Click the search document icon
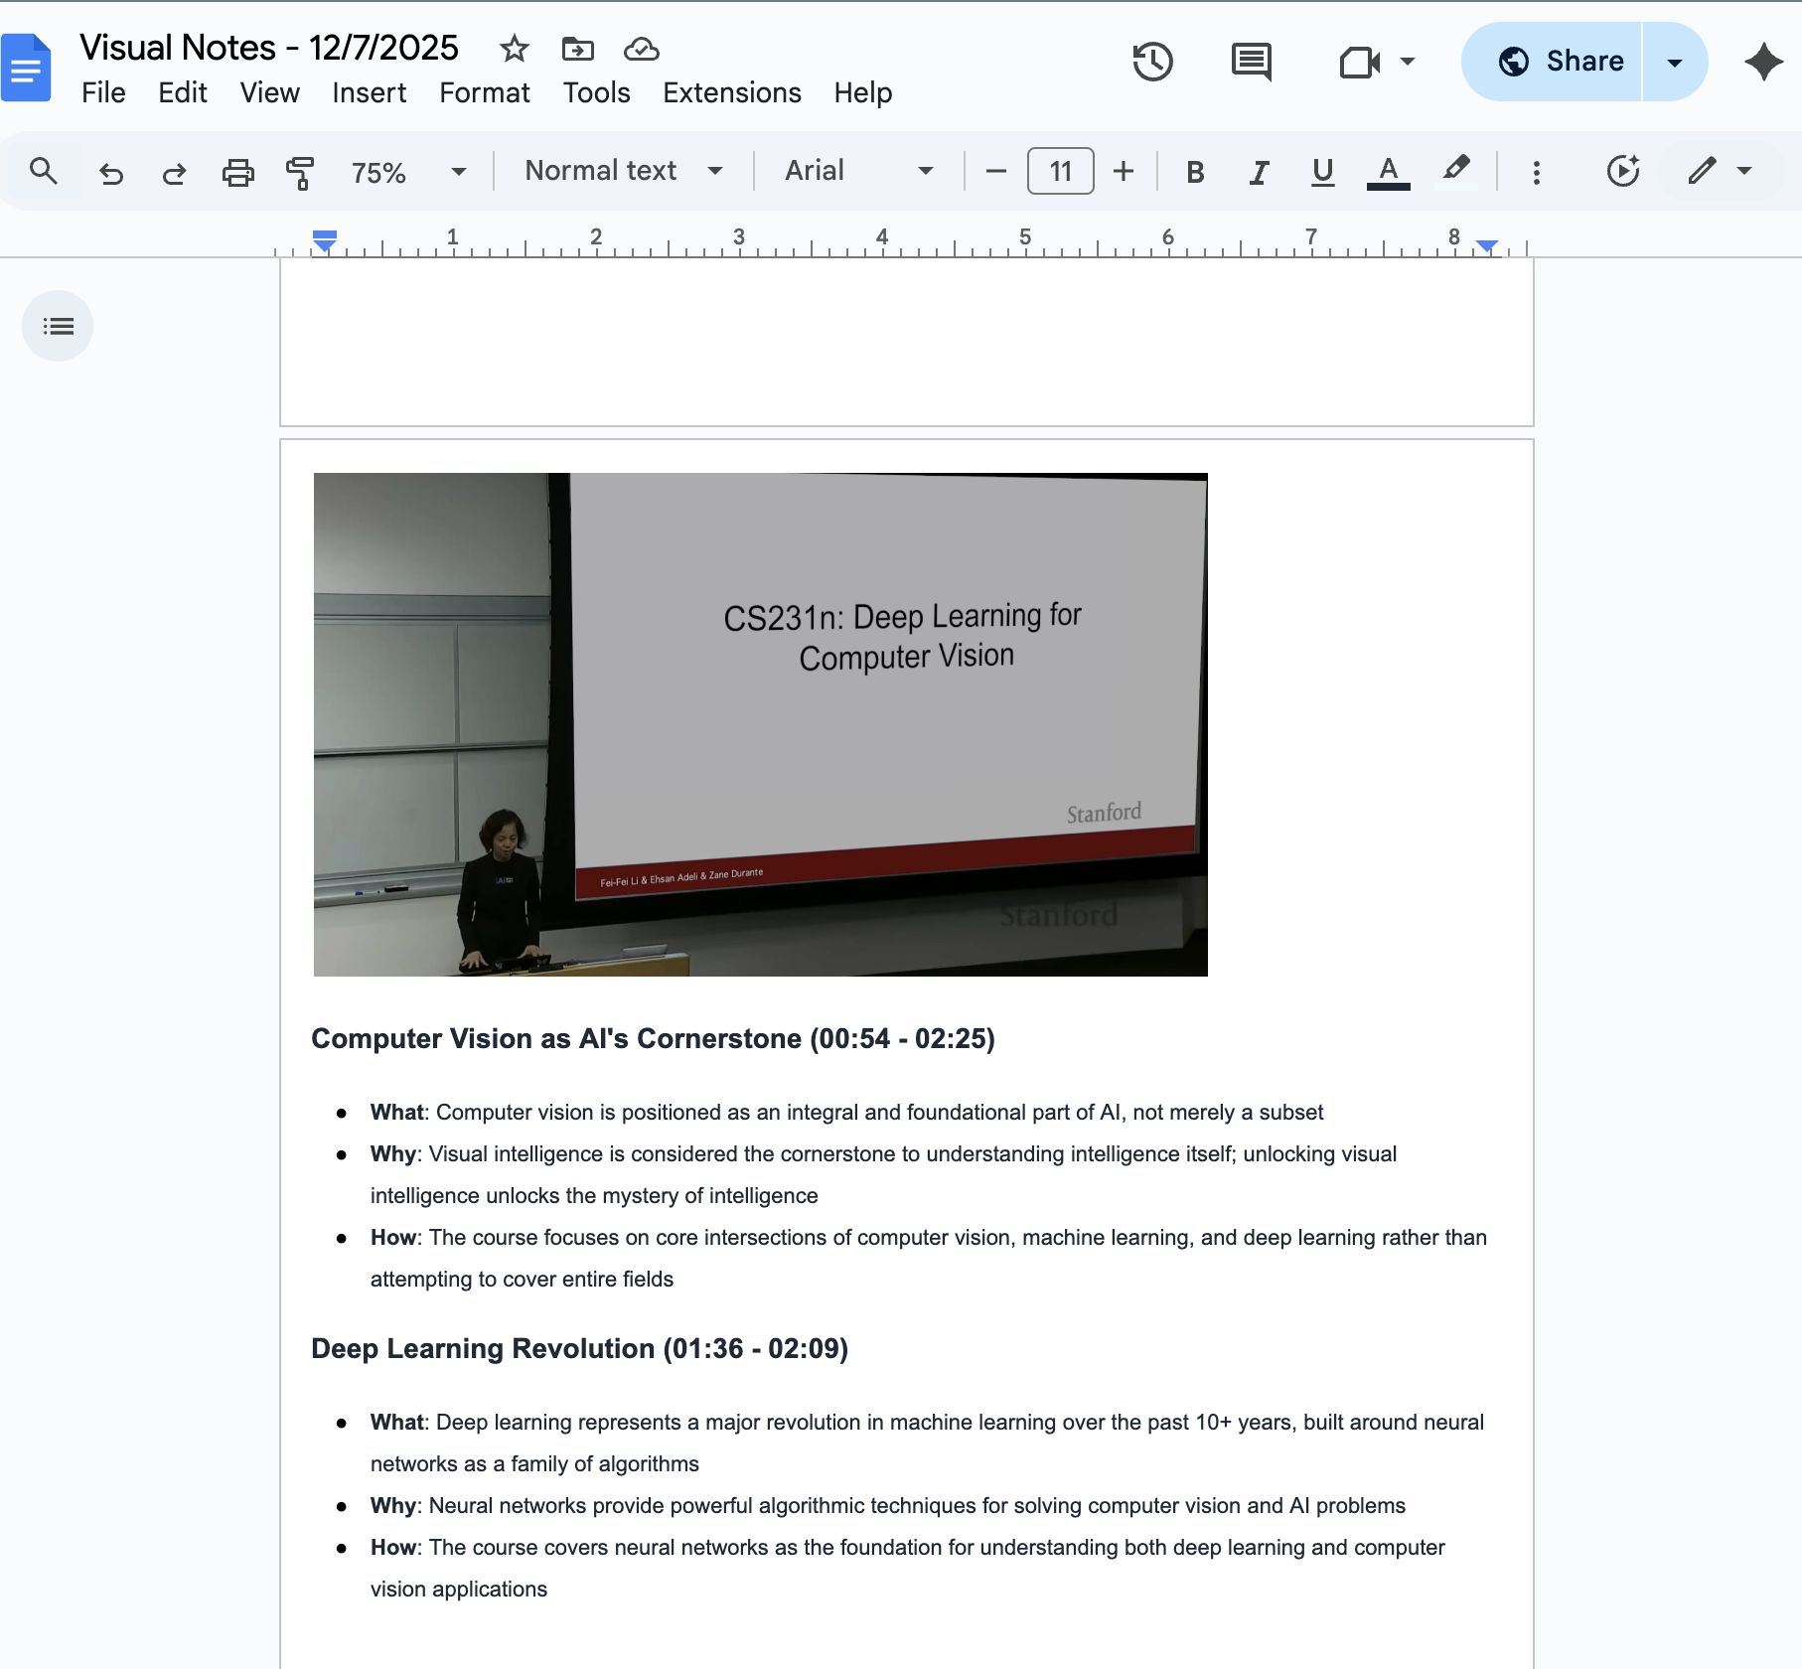1802x1669 pixels. (44, 170)
